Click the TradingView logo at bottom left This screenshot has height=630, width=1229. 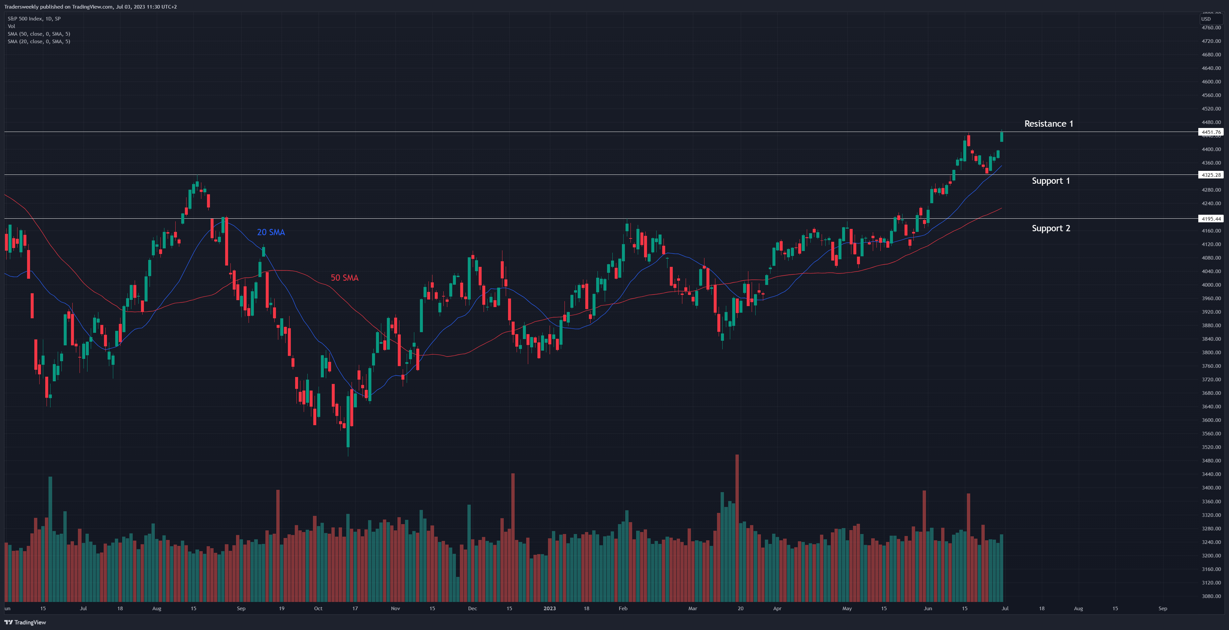(25, 622)
